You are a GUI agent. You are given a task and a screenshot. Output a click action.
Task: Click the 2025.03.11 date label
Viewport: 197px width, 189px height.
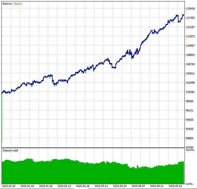101,186
